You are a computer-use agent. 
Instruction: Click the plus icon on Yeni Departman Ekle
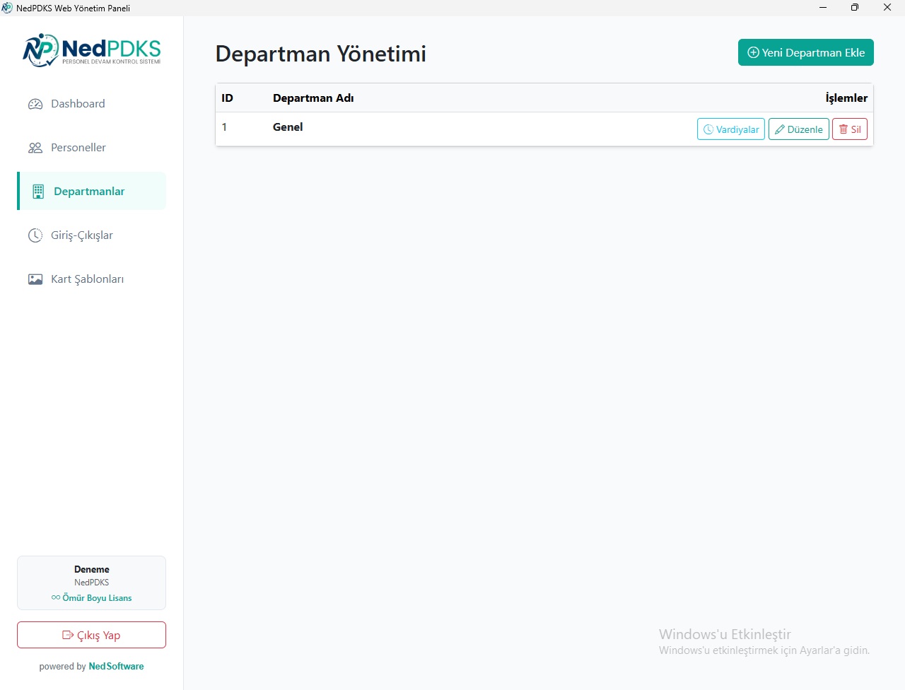(x=754, y=52)
